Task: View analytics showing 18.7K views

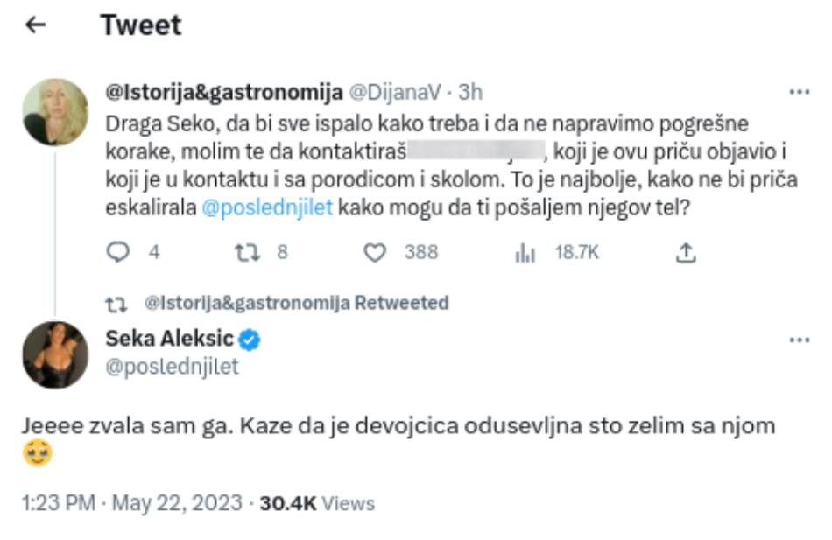Action: point(525,253)
